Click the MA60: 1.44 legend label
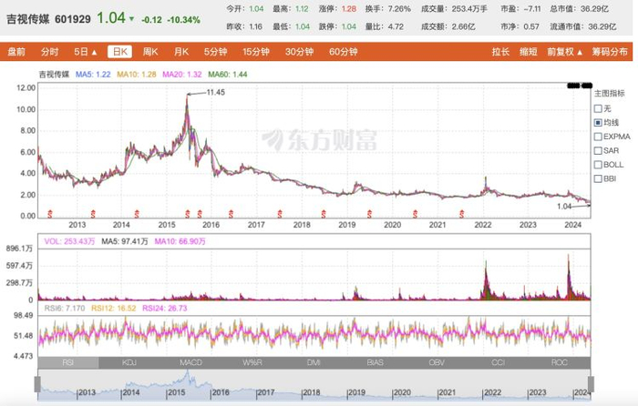This screenshot has width=638, height=406. pos(228,75)
